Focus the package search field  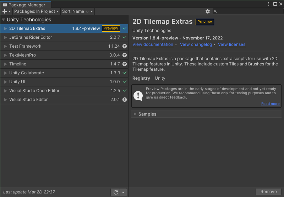pos(248,11)
